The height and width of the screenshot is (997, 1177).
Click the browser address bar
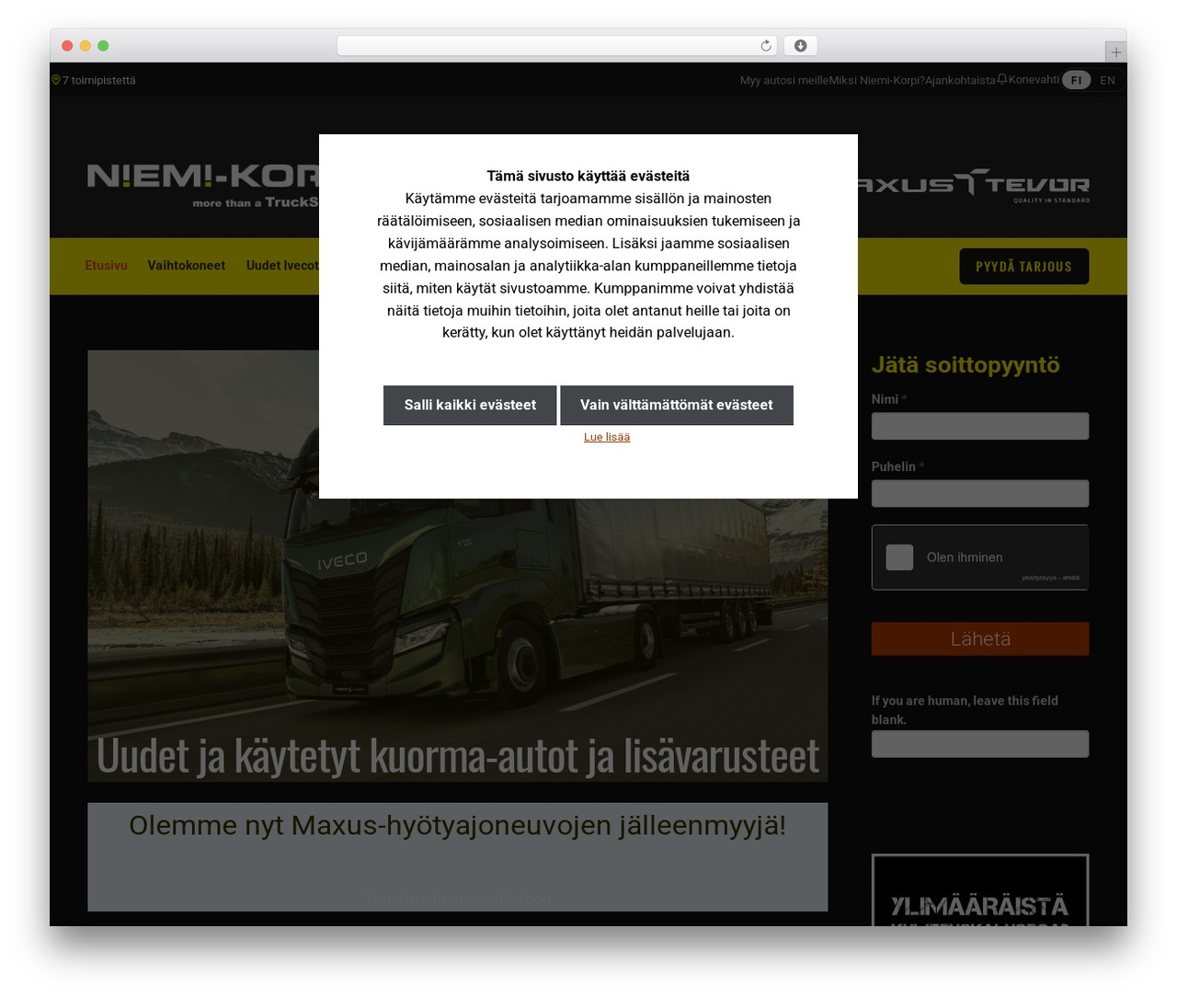click(x=556, y=46)
